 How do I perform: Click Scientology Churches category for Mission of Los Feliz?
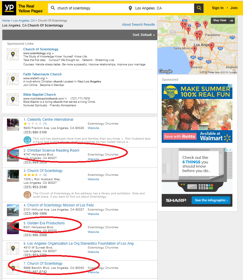tap(103, 209)
